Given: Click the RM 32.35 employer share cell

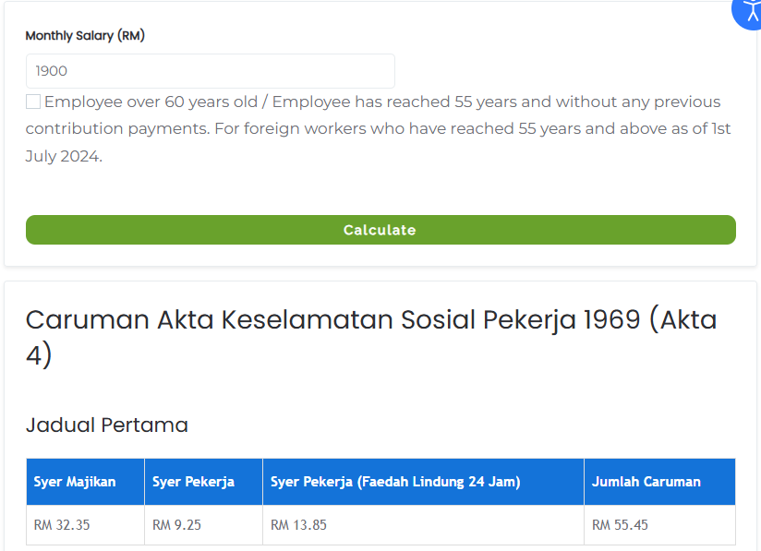Looking at the screenshot, I should tap(85, 525).
